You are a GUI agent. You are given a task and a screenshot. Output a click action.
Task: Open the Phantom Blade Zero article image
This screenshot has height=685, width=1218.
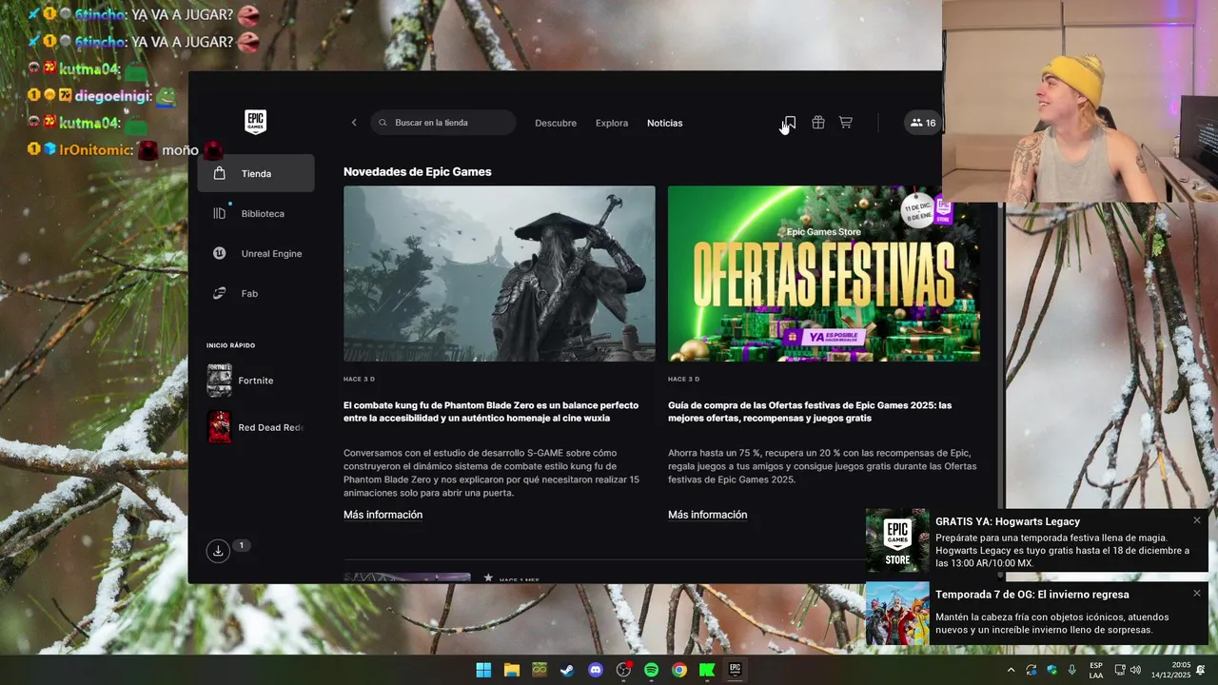pos(500,273)
